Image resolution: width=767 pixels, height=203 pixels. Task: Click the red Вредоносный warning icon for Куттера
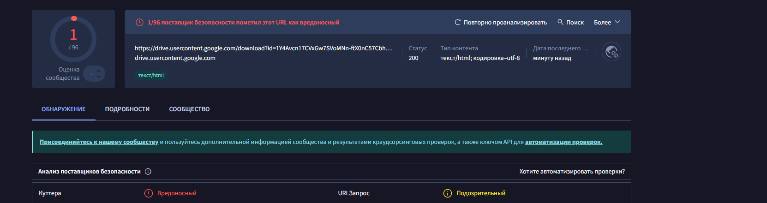(x=149, y=193)
